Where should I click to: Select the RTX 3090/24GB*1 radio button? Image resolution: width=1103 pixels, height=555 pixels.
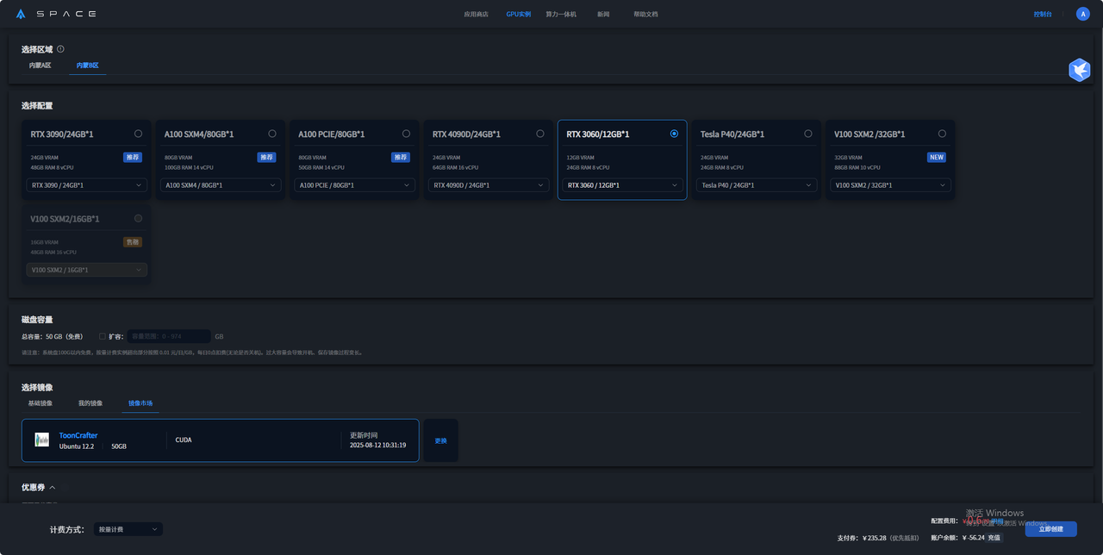point(139,134)
